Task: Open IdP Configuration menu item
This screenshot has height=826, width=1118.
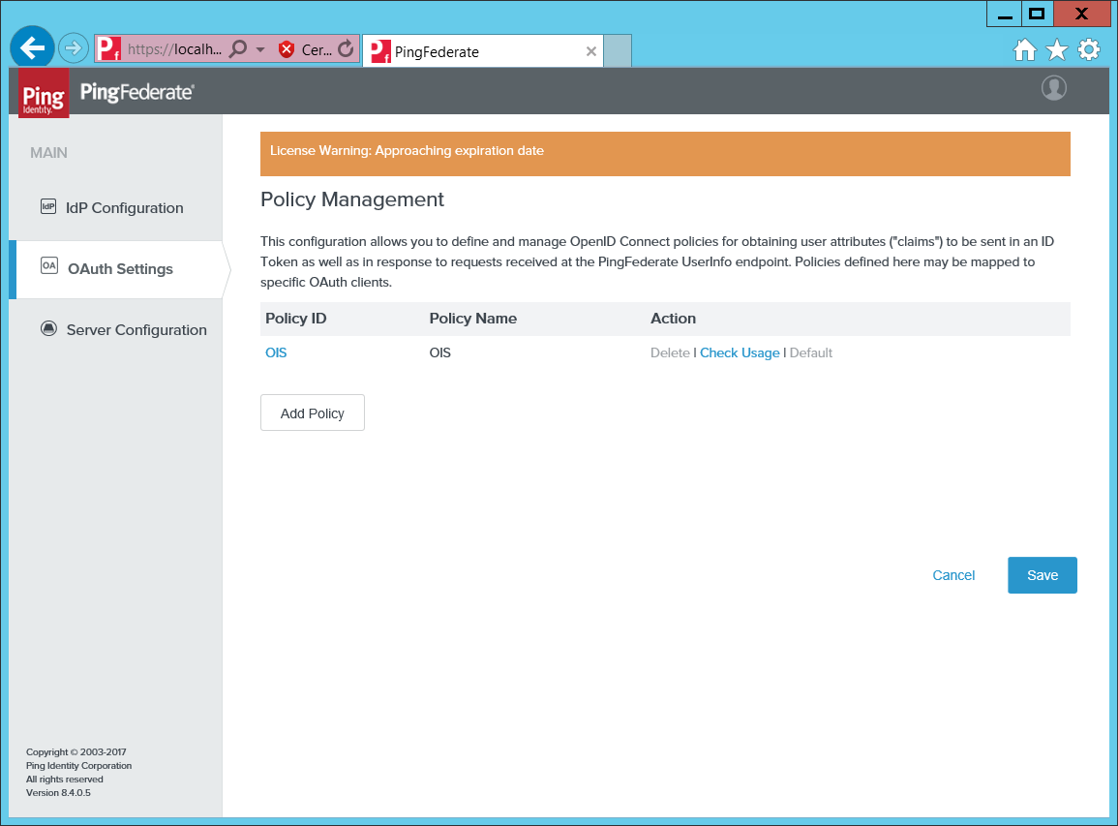Action: click(125, 207)
